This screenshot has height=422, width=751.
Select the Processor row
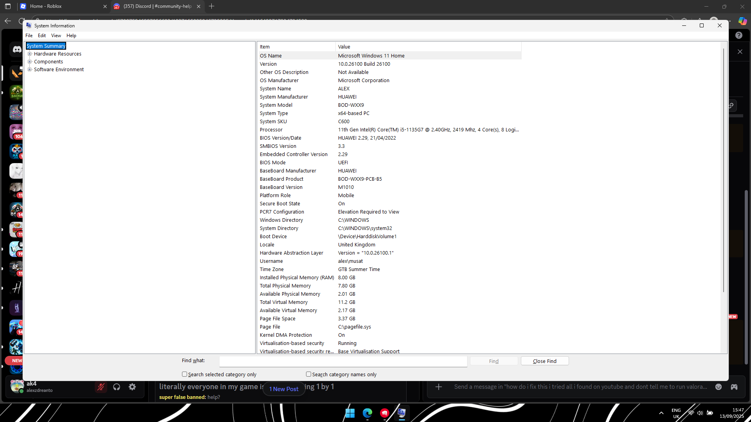click(x=390, y=130)
